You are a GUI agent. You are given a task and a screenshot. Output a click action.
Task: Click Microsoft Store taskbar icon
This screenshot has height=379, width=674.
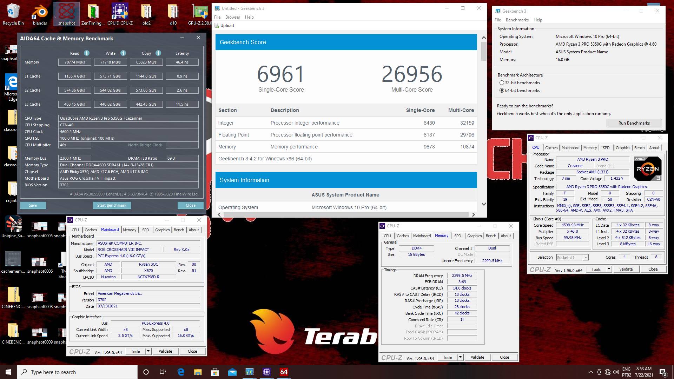(215, 372)
